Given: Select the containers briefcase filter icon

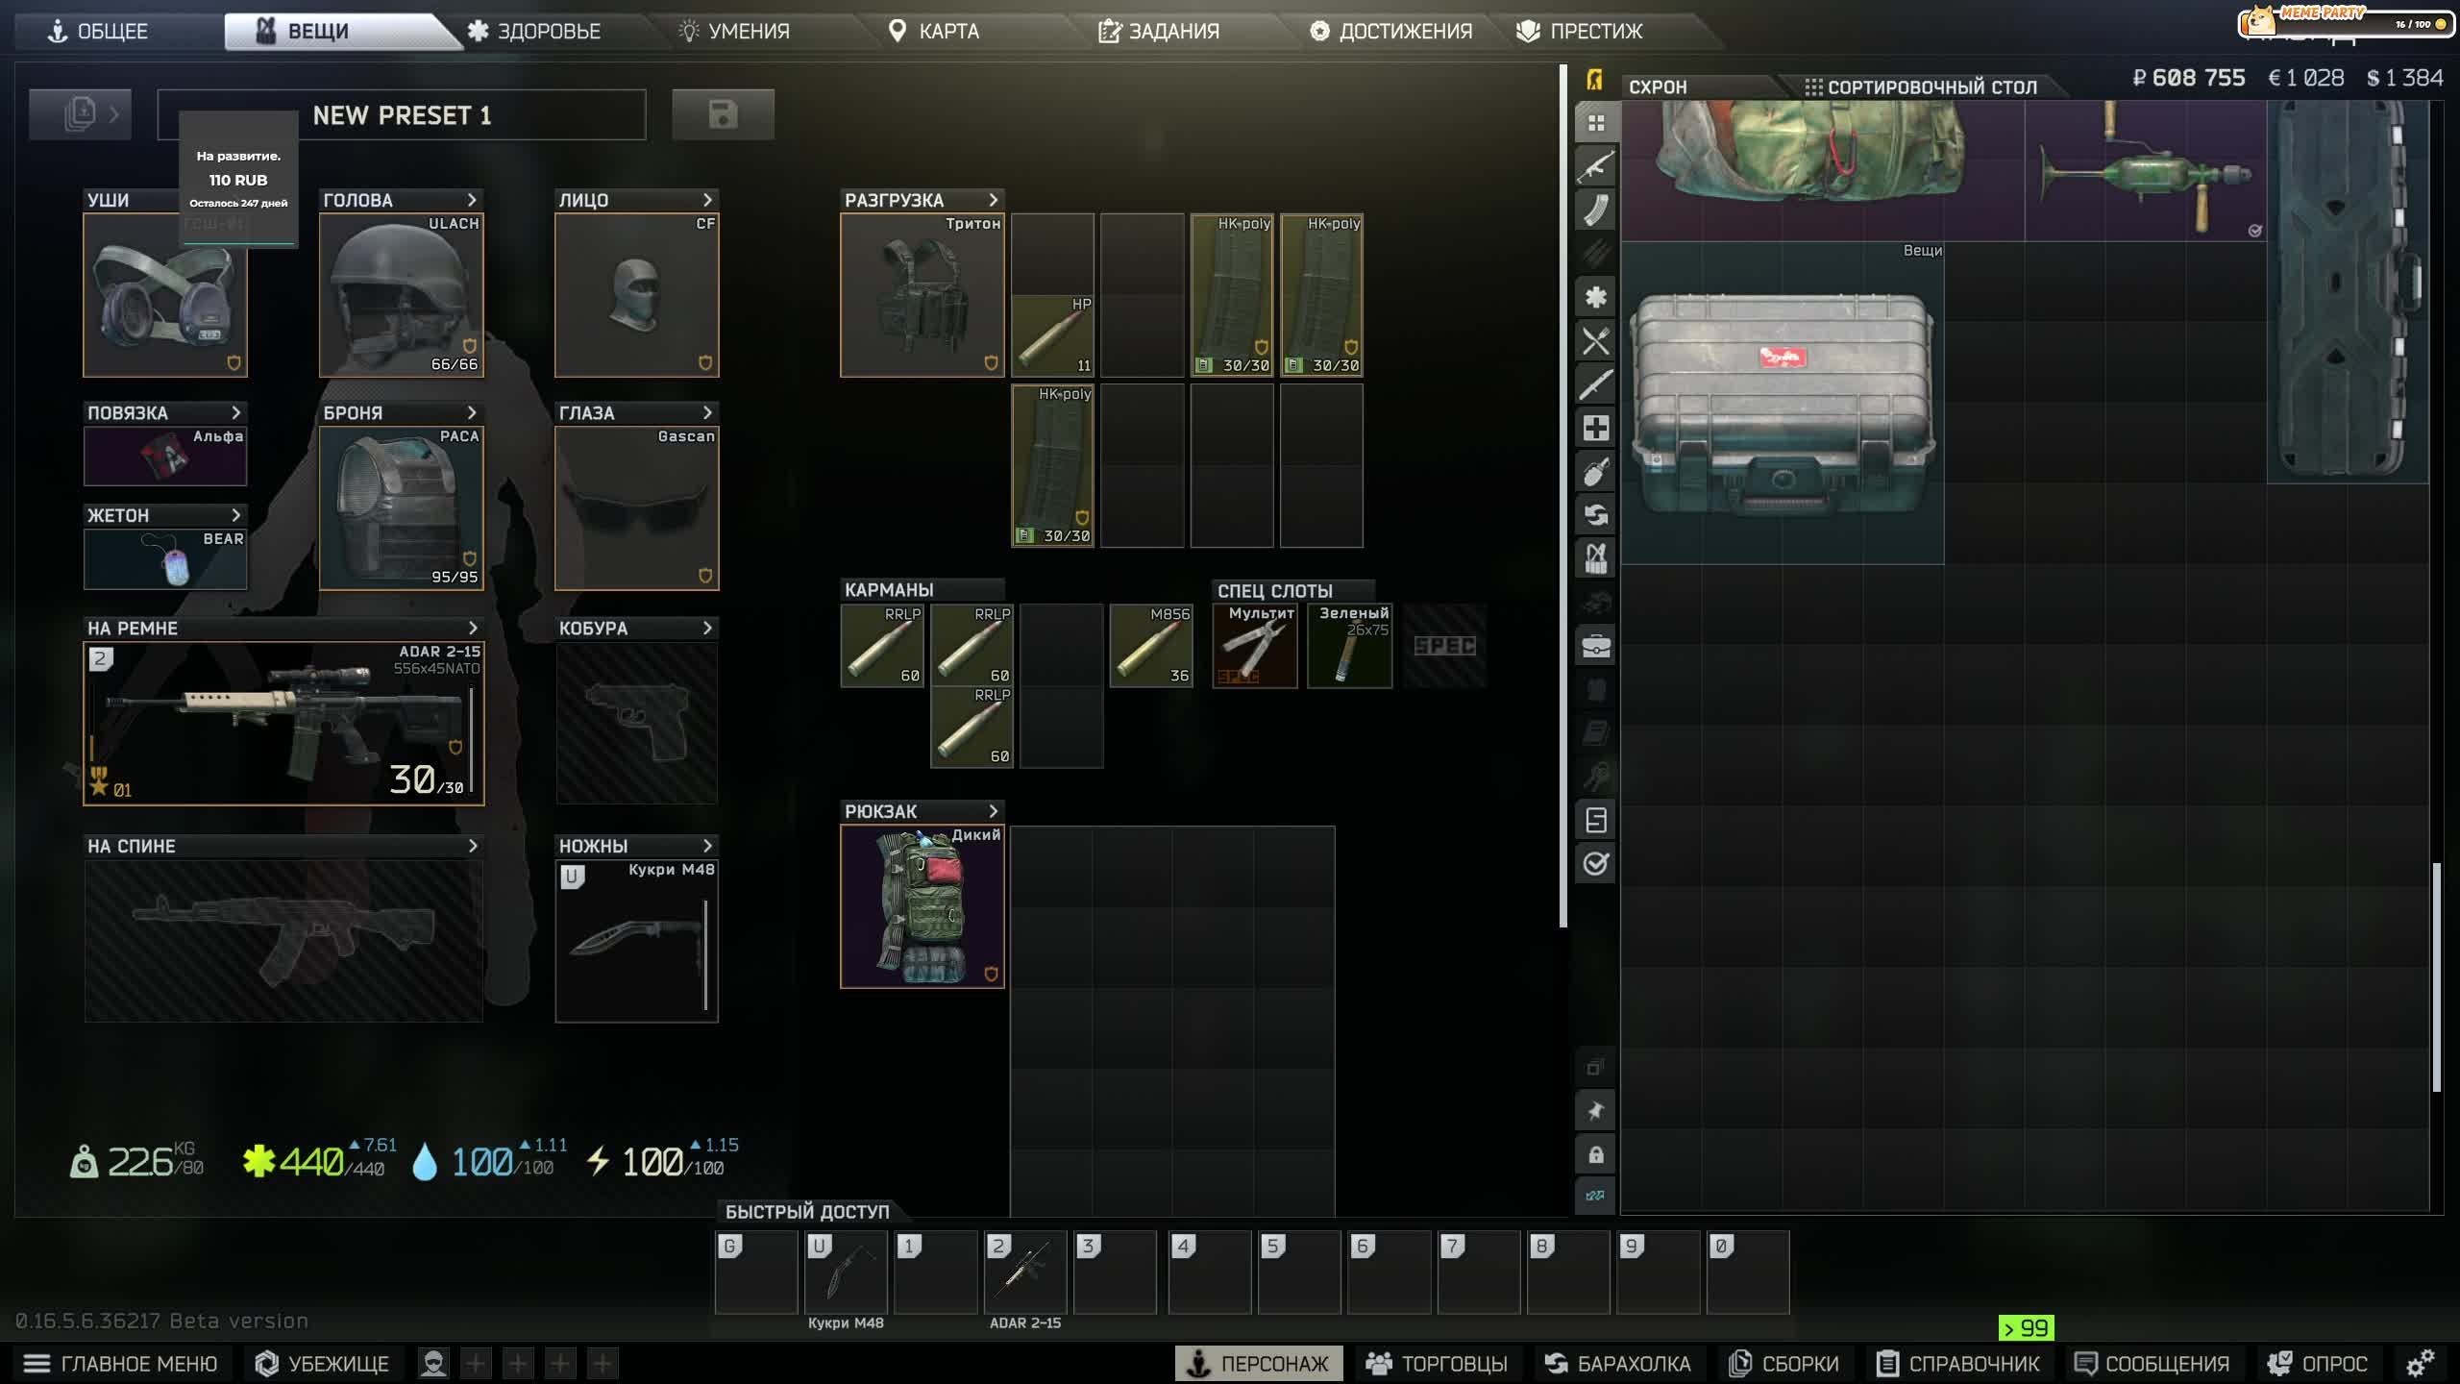Looking at the screenshot, I should coord(1595,647).
